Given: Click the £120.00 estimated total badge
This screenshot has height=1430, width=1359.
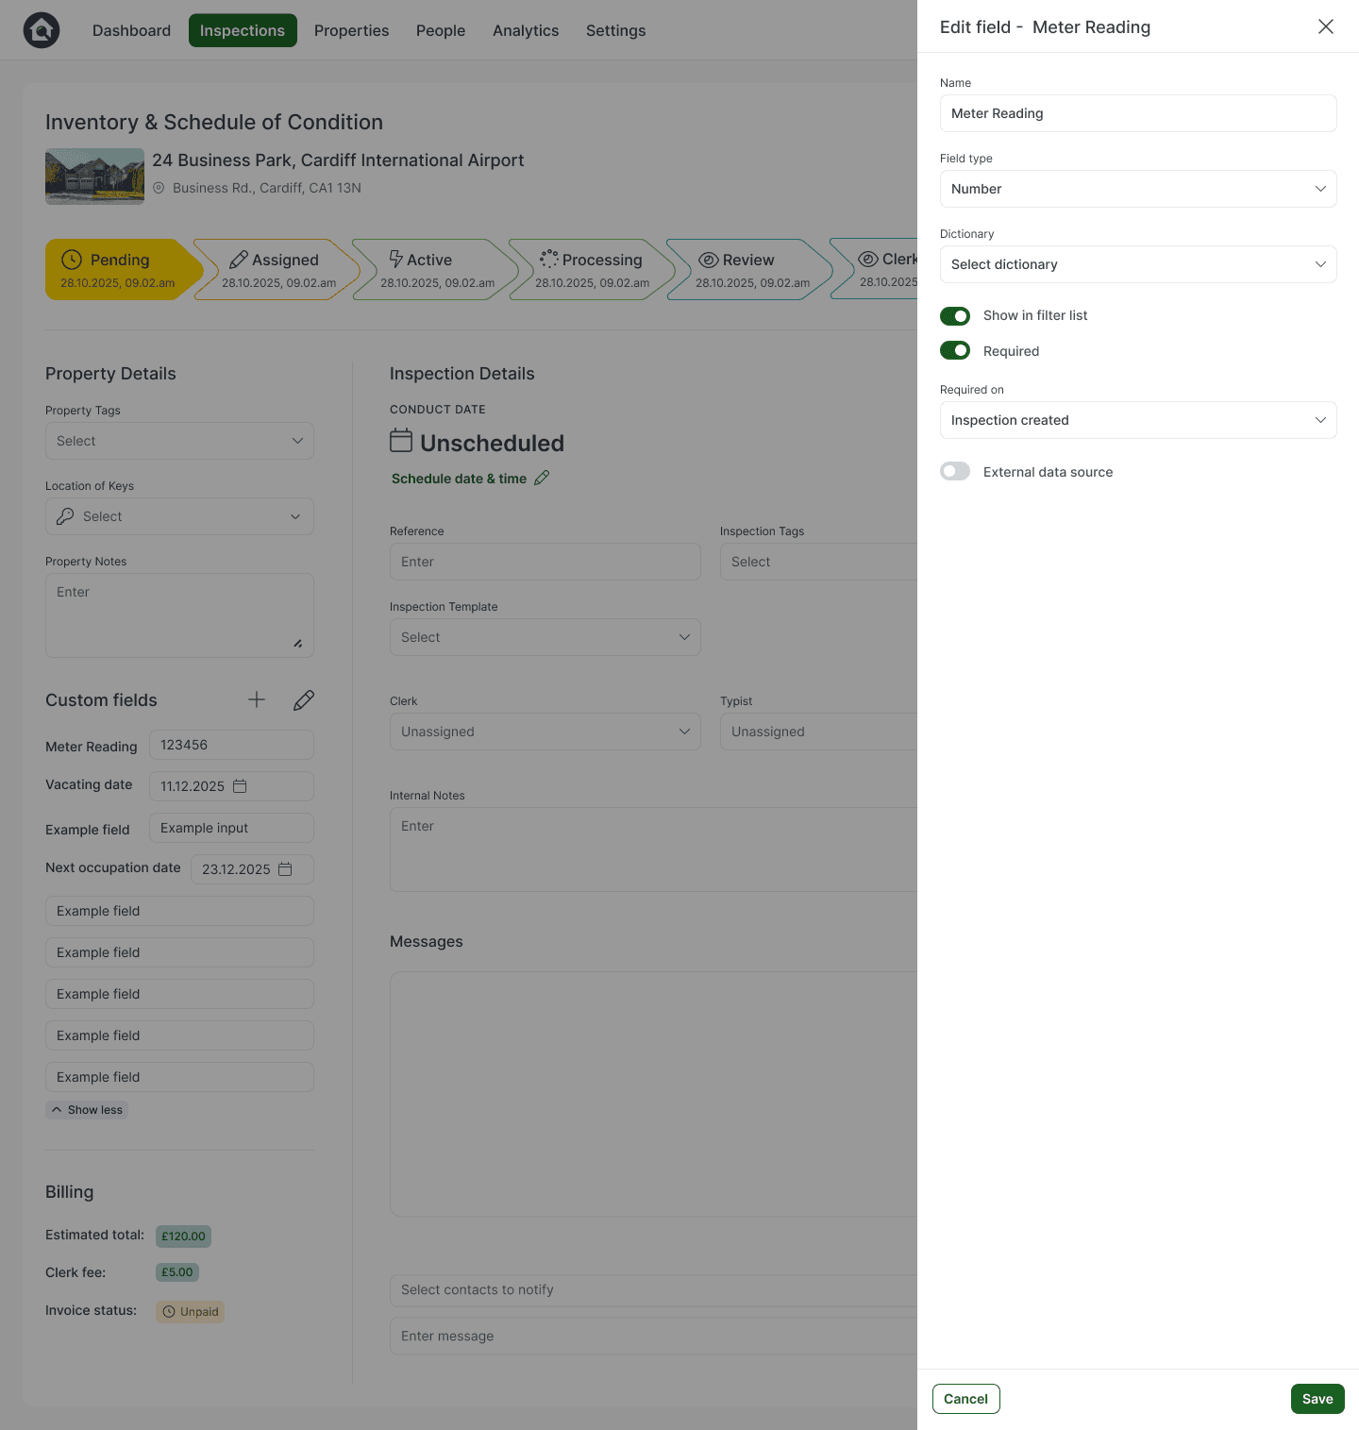Looking at the screenshot, I should (x=183, y=1237).
